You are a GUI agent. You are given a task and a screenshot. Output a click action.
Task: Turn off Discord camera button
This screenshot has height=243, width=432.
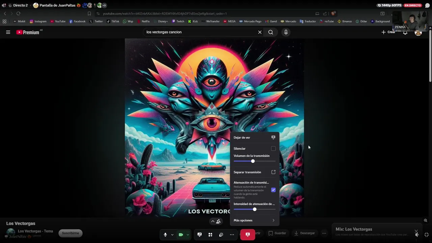181,235
